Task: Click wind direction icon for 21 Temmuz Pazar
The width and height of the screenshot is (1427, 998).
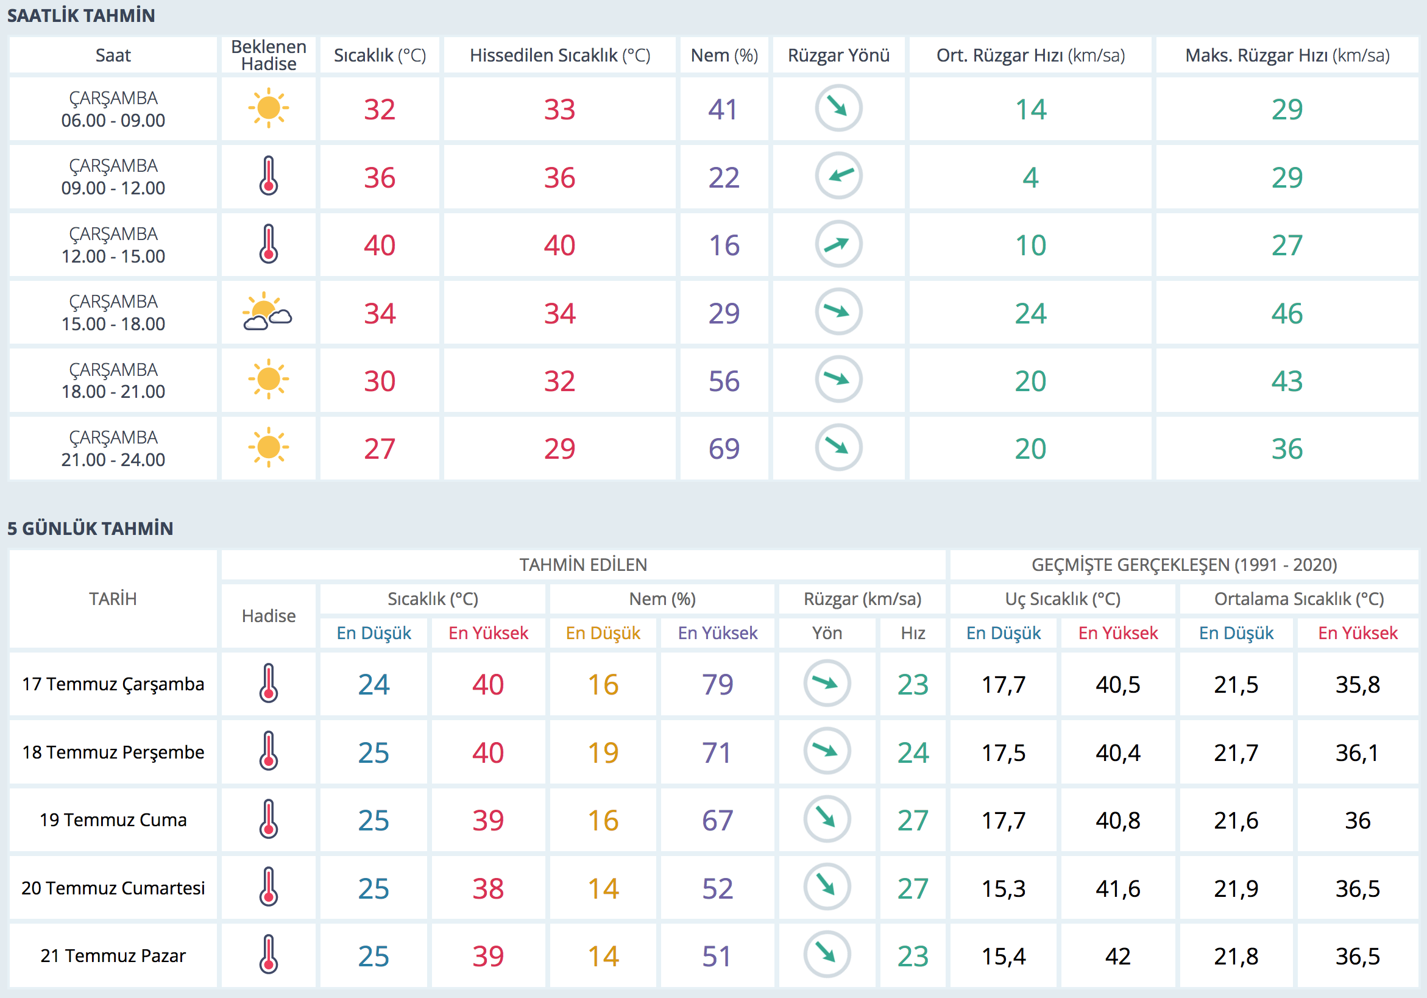Action: 826,955
